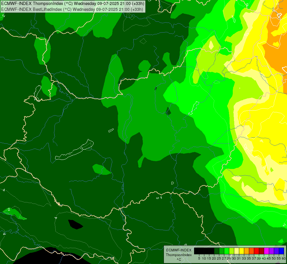Click the legend label "ECMWF-INDEX"
Screen dimensions: 287x264
coord(179,250)
